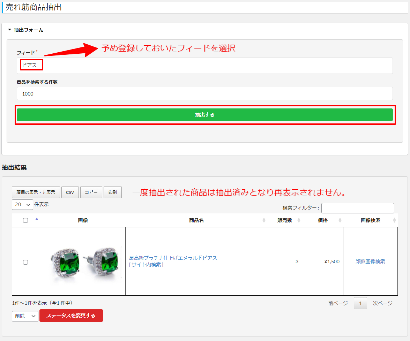Click the green 抽出する button
The width and height of the screenshot is (410, 341).
click(x=205, y=115)
